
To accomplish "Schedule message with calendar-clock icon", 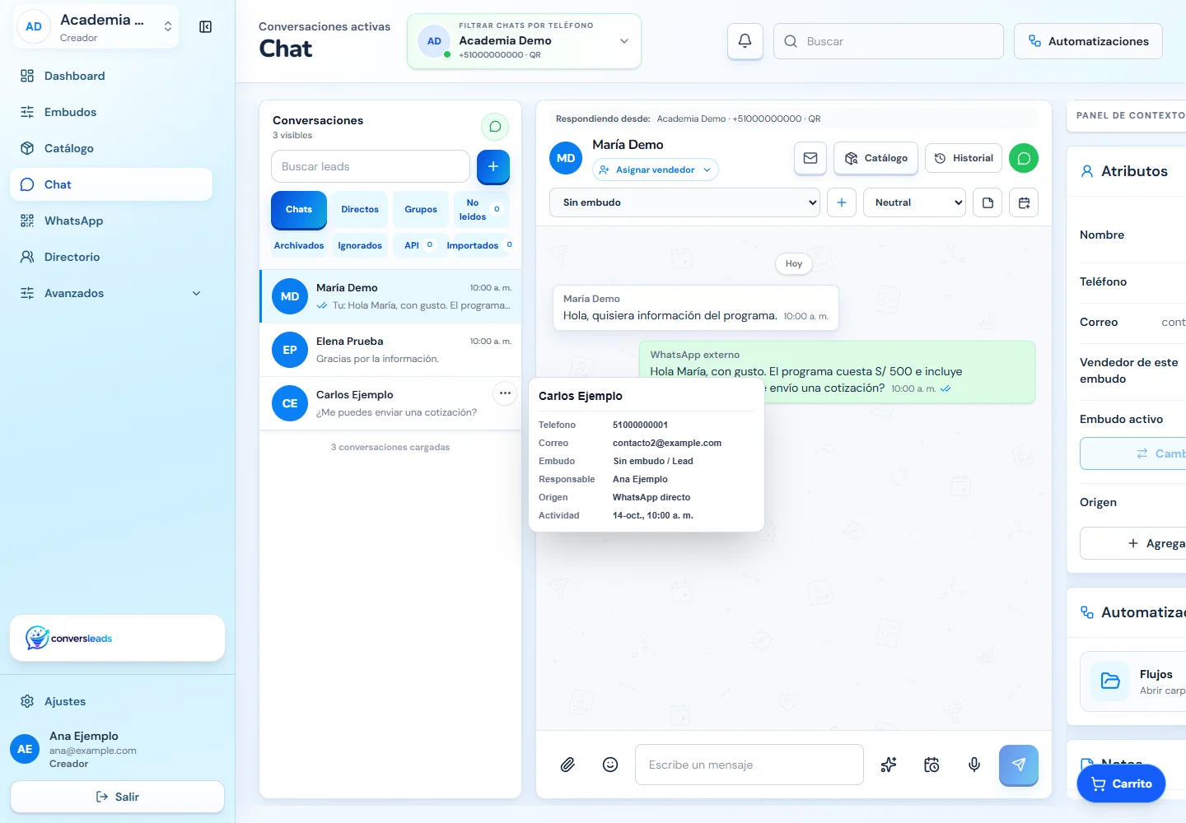I will point(932,765).
